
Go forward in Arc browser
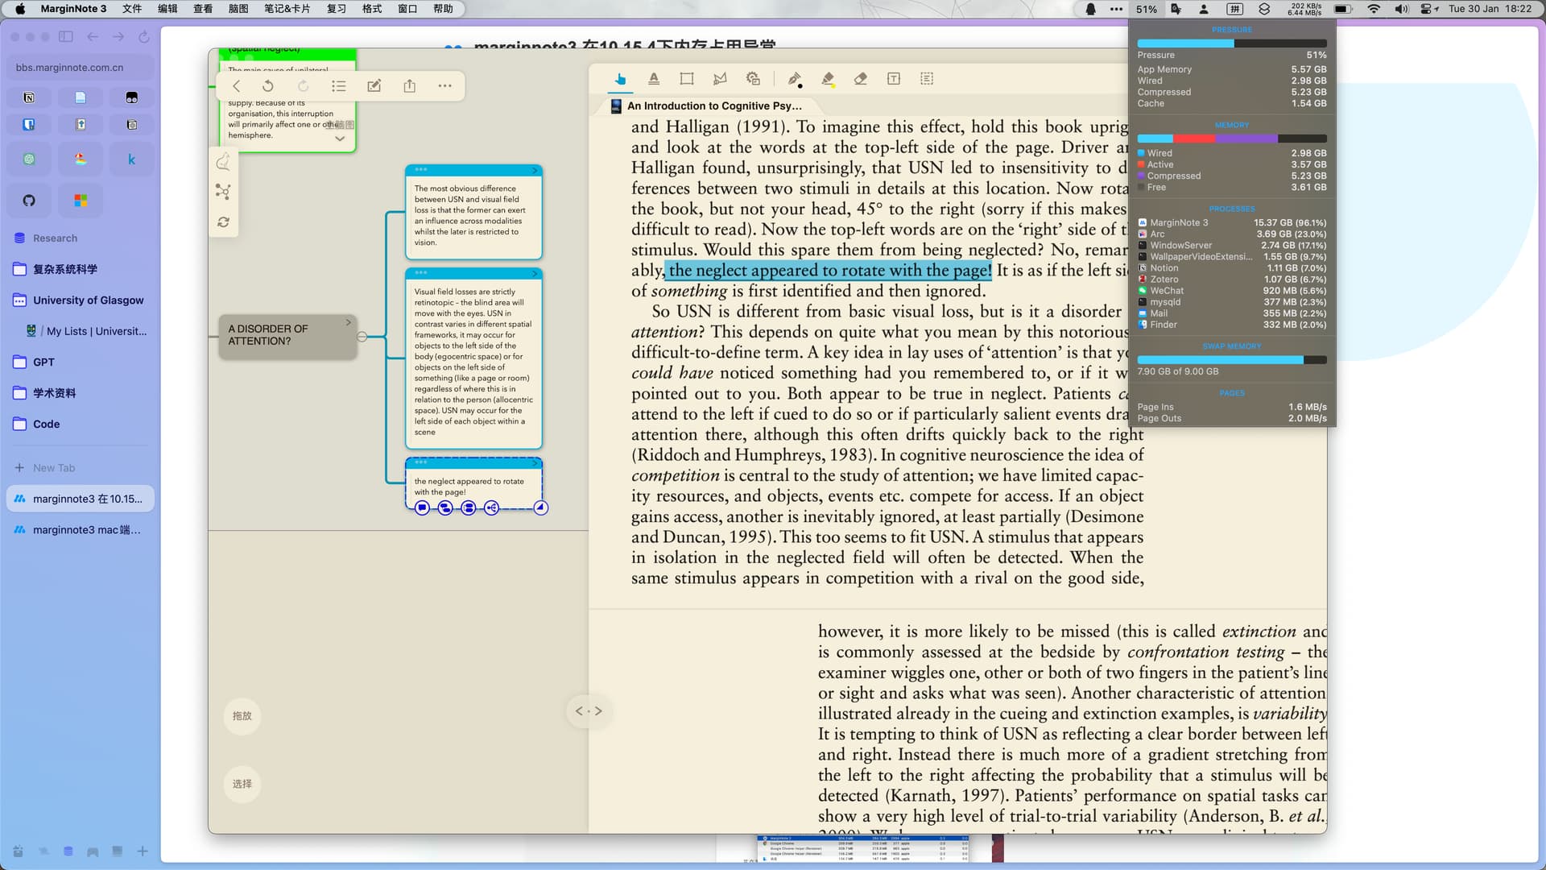pos(118,37)
